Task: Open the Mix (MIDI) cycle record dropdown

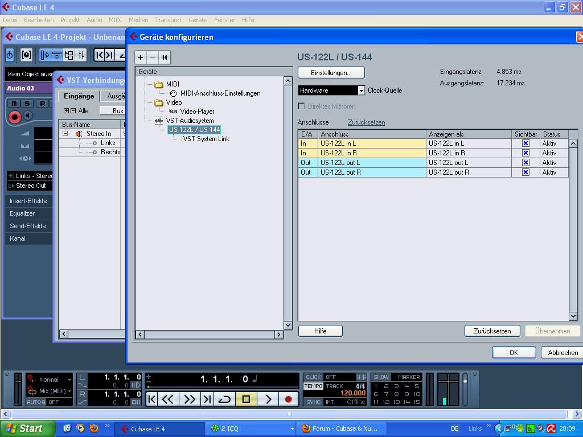Action: click(x=55, y=391)
